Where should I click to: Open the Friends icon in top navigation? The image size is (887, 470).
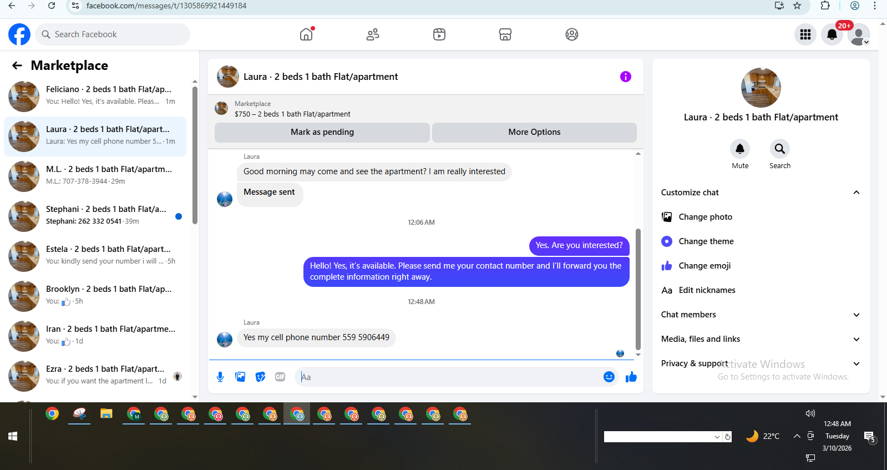point(373,34)
